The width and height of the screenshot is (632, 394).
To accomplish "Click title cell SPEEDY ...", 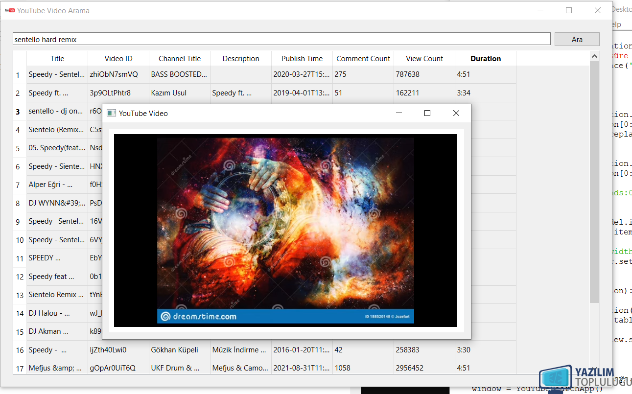I will 57,258.
